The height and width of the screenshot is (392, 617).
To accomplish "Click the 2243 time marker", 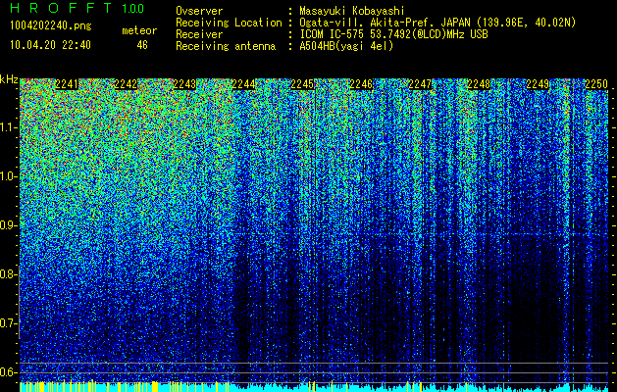I will coord(184,84).
